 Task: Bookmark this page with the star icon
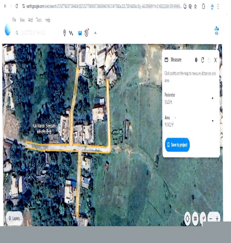[195, 6]
